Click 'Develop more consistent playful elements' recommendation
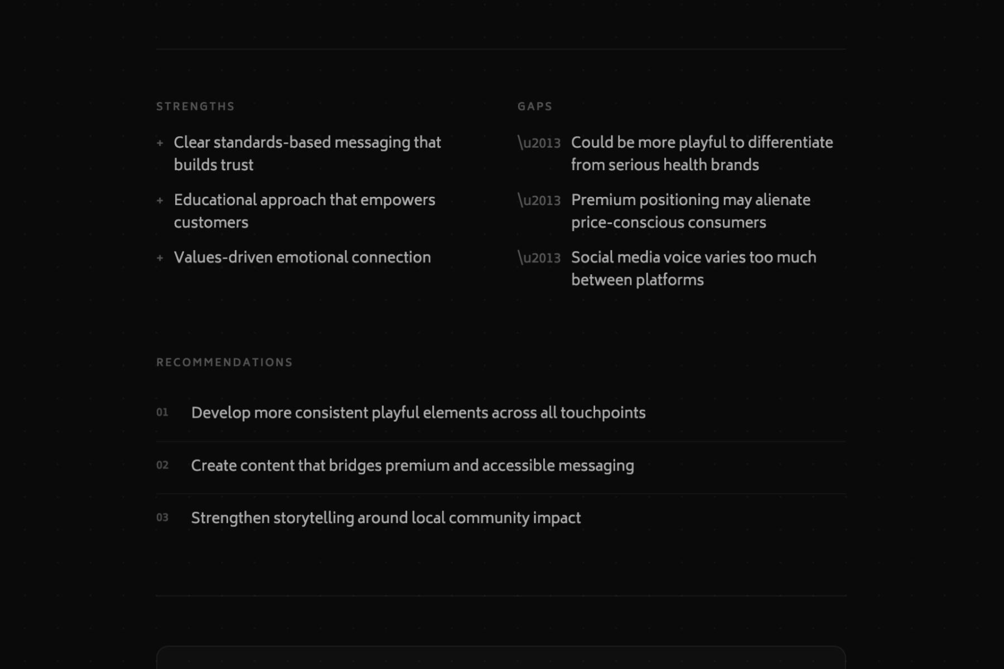Image resolution: width=1004 pixels, height=669 pixels. (418, 413)
